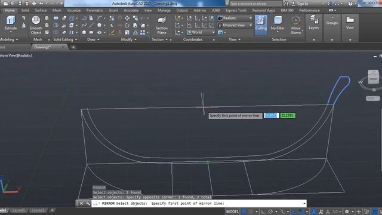Toggle grid display in status bar

pyautogui.click(x=244, y=211)
